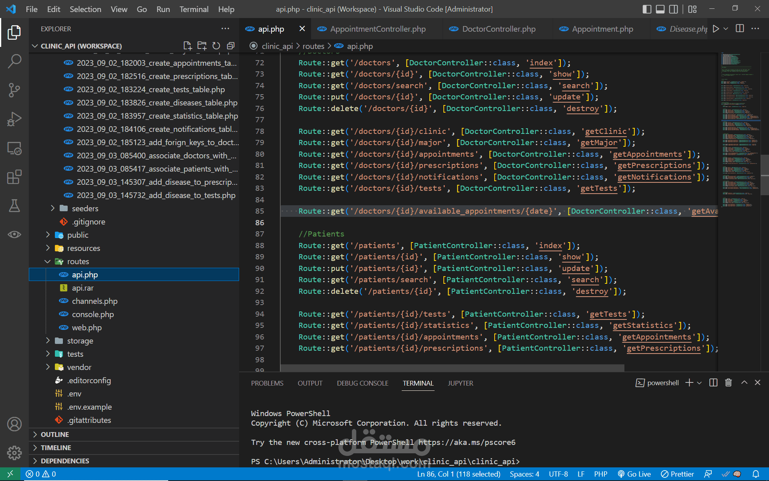Refresh the explorer tree
This screenshot has width=769, height=481.
click(x=216, y=46)
